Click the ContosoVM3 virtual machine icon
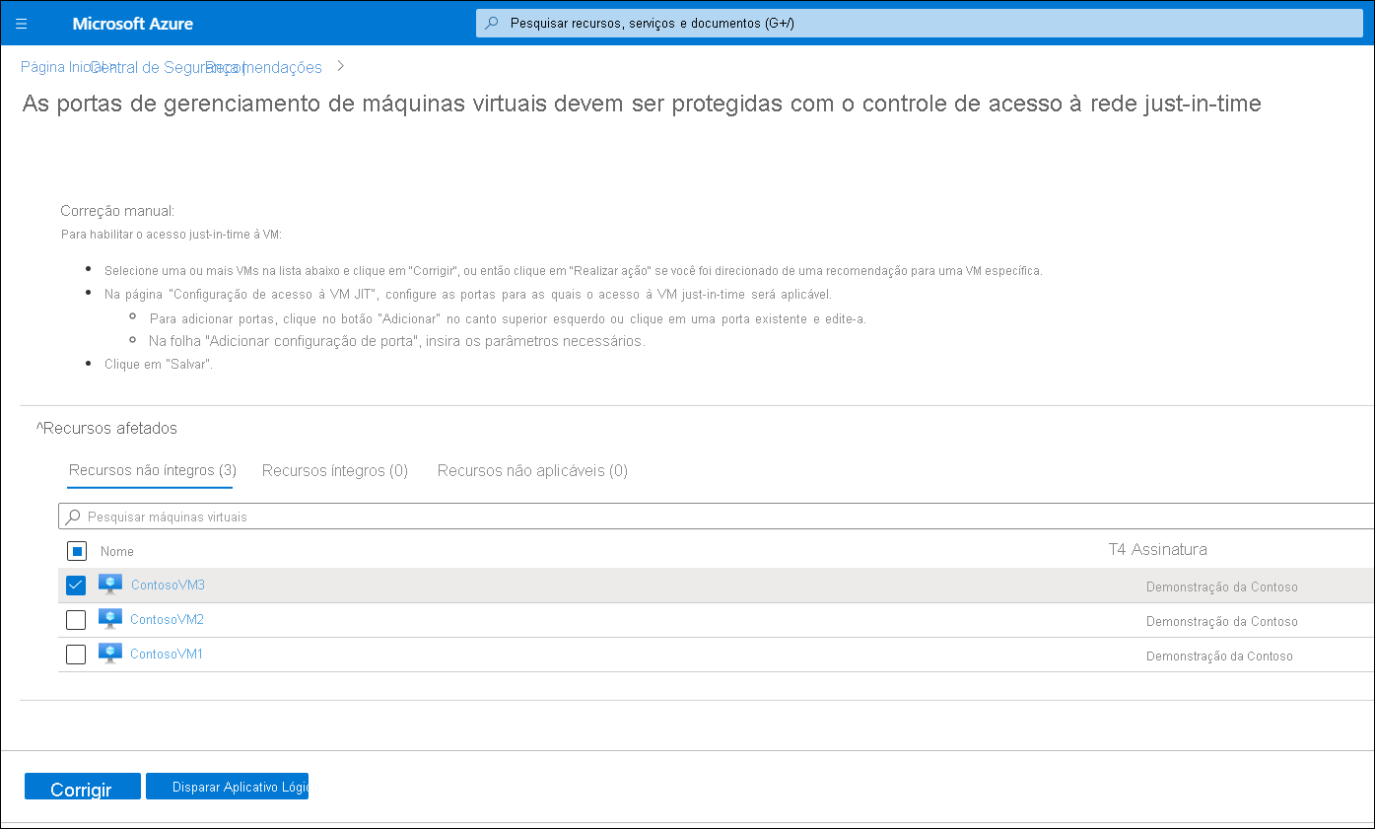Viewport: 1375px width, 829px height. (110, 585)
